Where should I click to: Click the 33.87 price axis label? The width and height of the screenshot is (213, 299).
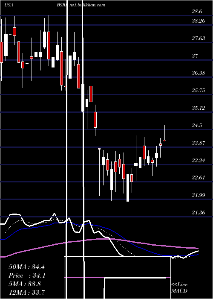click(x=199, y=143)
